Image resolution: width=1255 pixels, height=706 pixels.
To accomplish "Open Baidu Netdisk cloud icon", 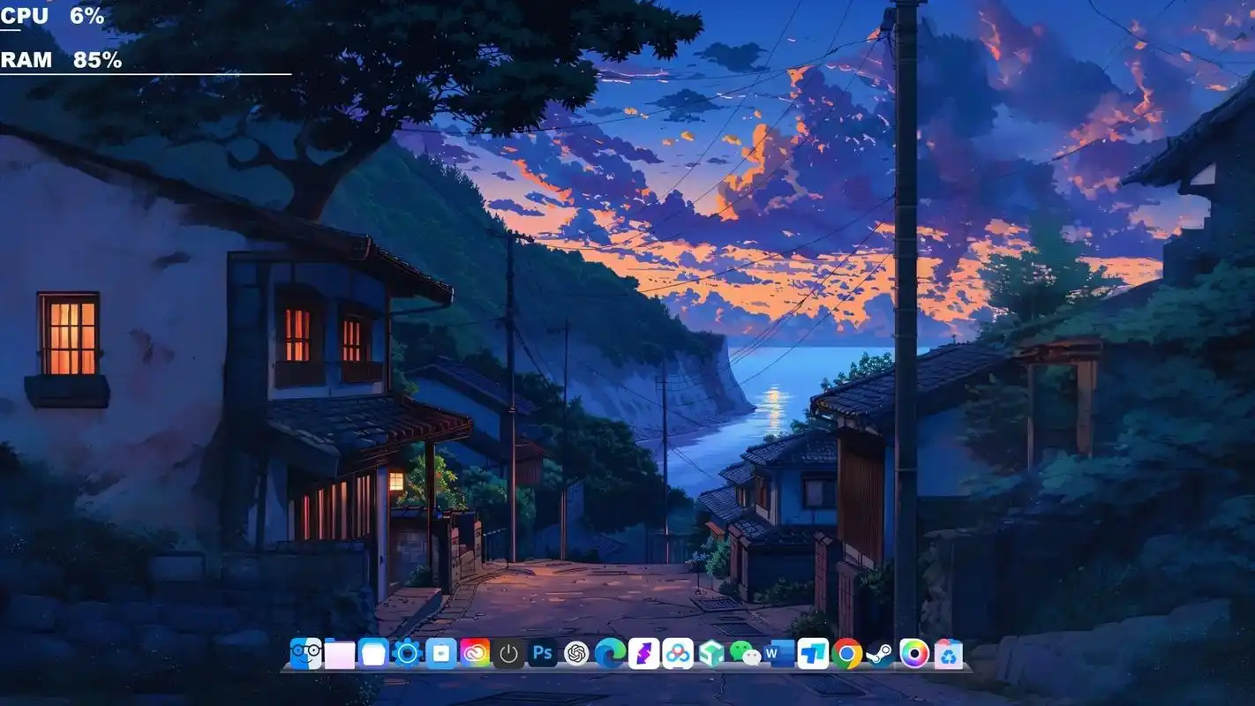I will click(x=678, y=654).
